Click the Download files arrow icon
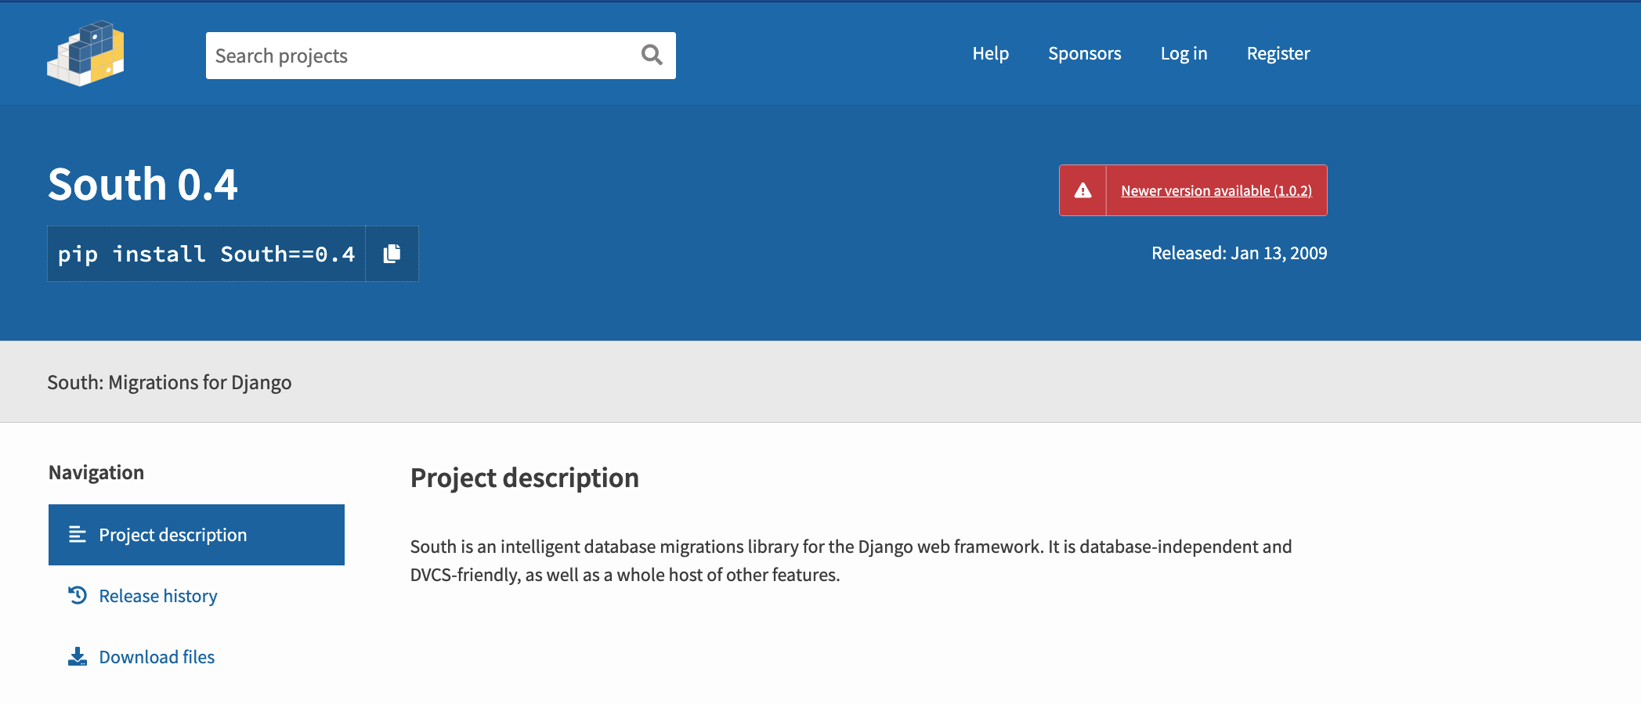Screen dimensions: 1641x704 [x=78, y=656]
